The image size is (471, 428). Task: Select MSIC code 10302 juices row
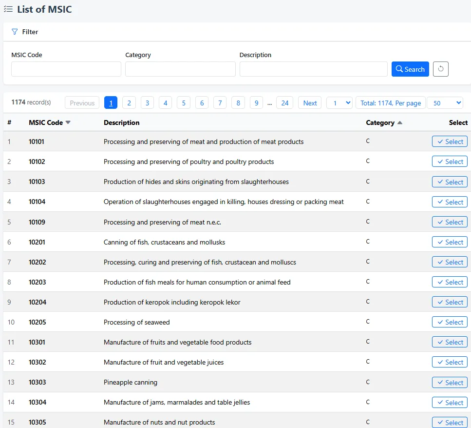[x=450, y=362]
